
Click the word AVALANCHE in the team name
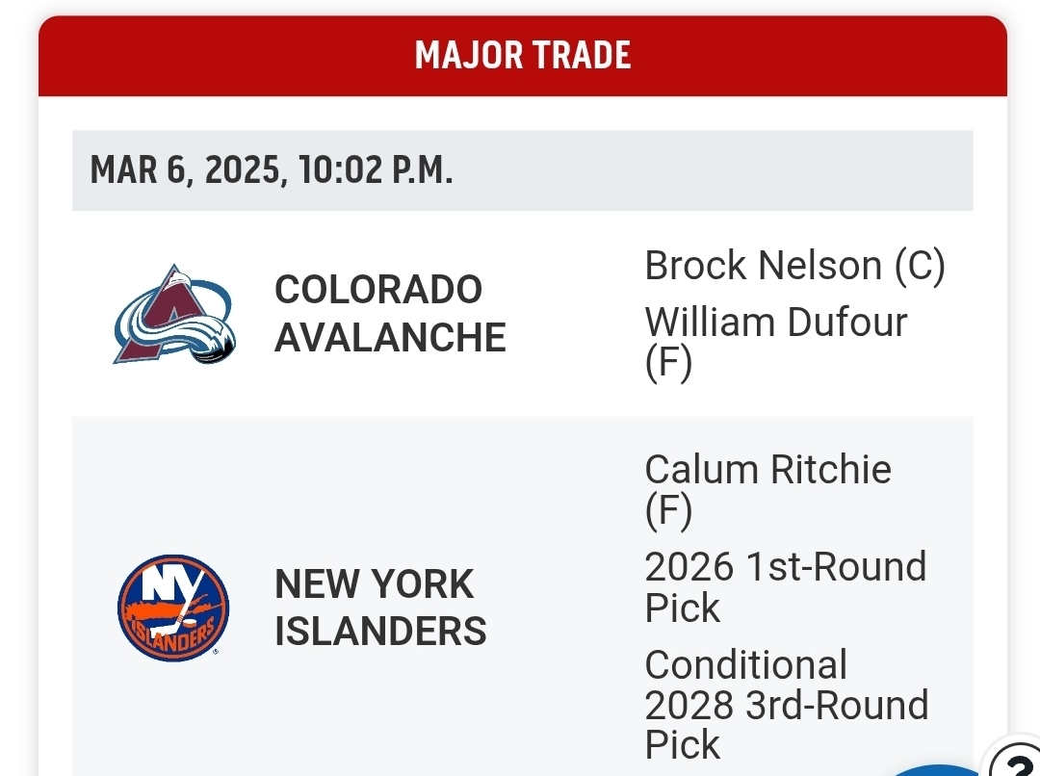390,338
